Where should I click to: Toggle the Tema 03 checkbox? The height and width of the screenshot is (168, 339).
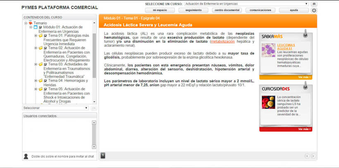(45, 64)
